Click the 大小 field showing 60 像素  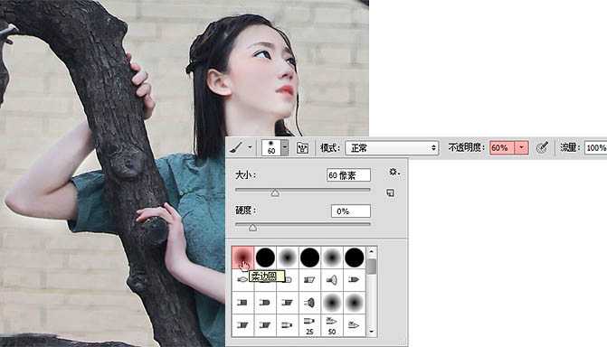click(x=348, y=175)
